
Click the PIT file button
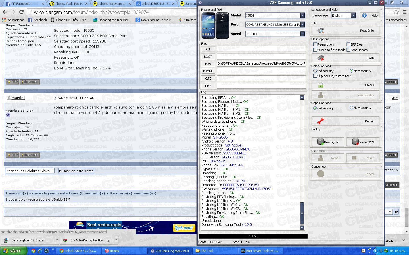tap(208, 49)
